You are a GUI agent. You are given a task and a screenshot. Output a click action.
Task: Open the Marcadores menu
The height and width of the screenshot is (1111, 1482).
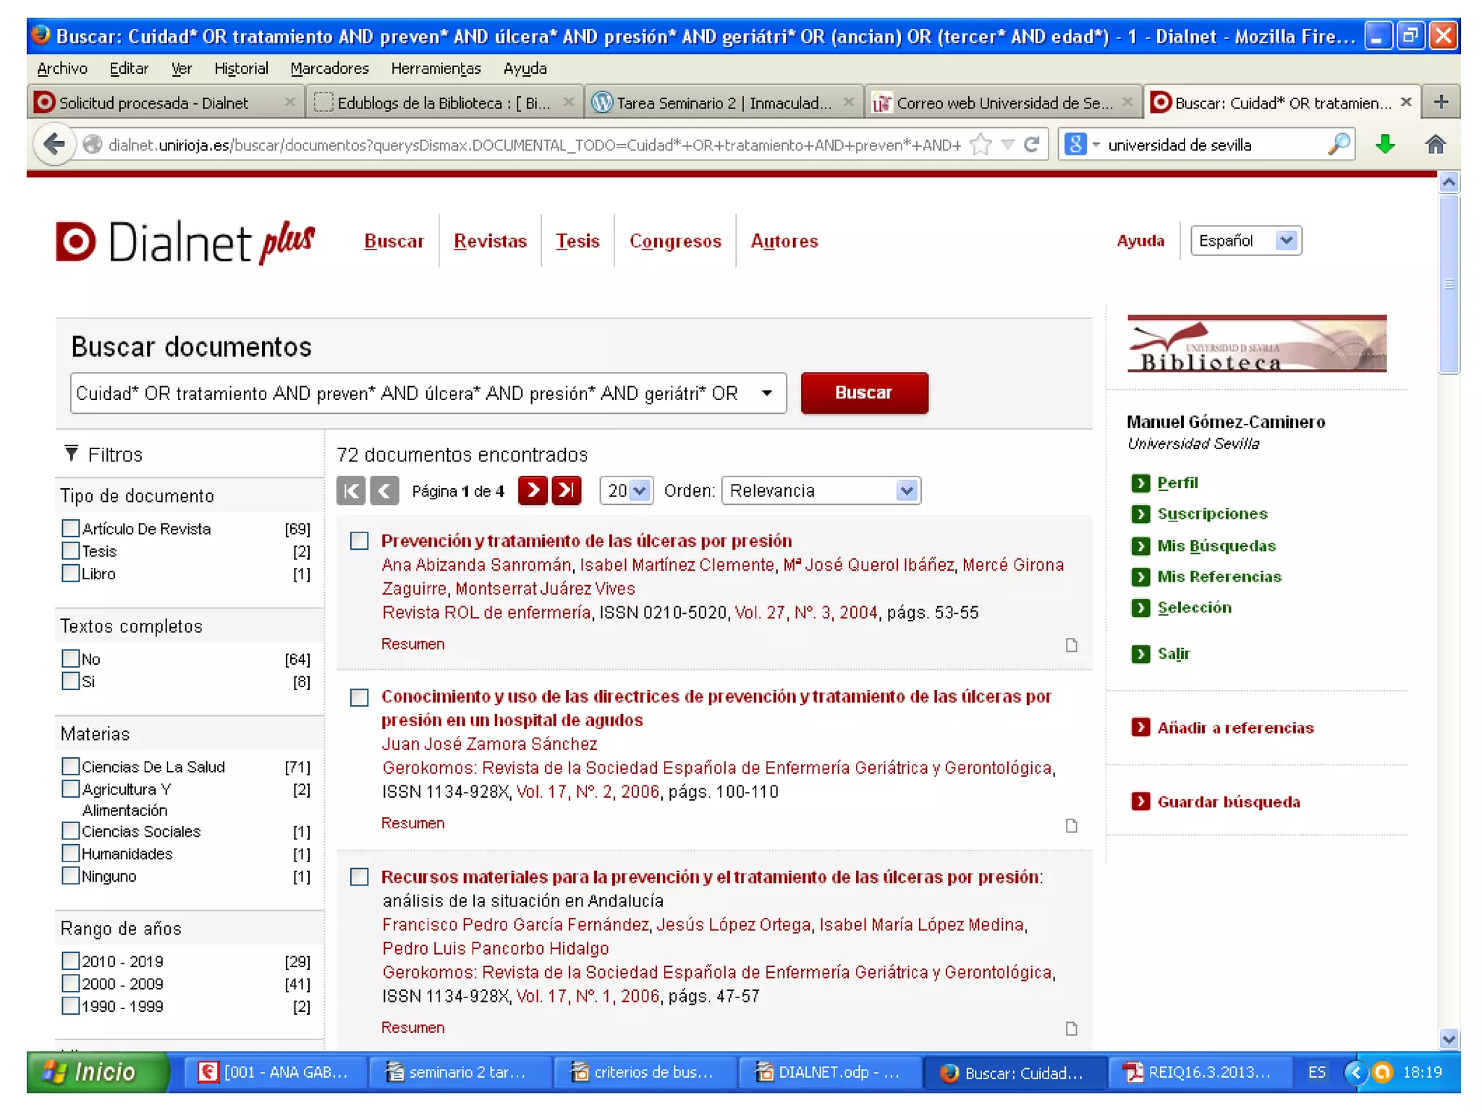(329, 69)
